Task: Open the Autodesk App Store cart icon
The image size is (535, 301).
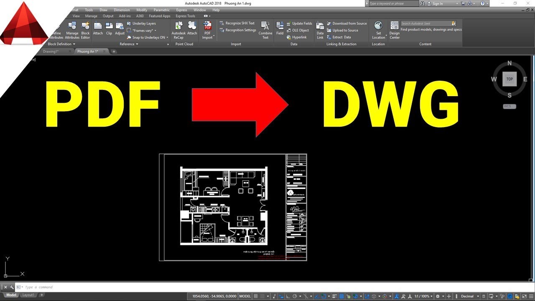Action: pyautogui.click(x=462, y=3)
